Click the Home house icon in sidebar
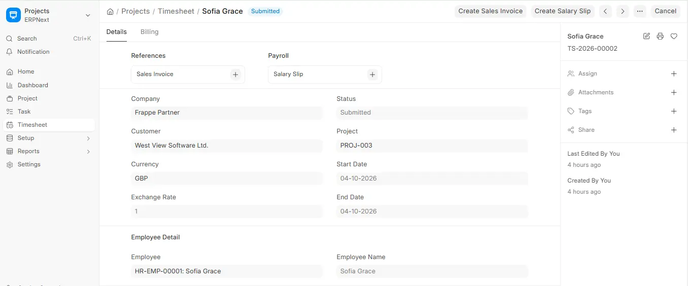 (9, 71)
